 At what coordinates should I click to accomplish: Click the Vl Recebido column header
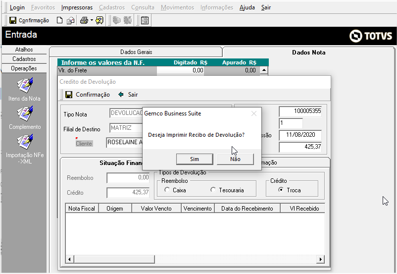[x=302, y=209]
